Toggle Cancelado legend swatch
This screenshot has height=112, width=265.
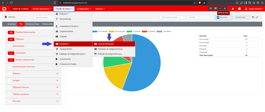point(159,31)
